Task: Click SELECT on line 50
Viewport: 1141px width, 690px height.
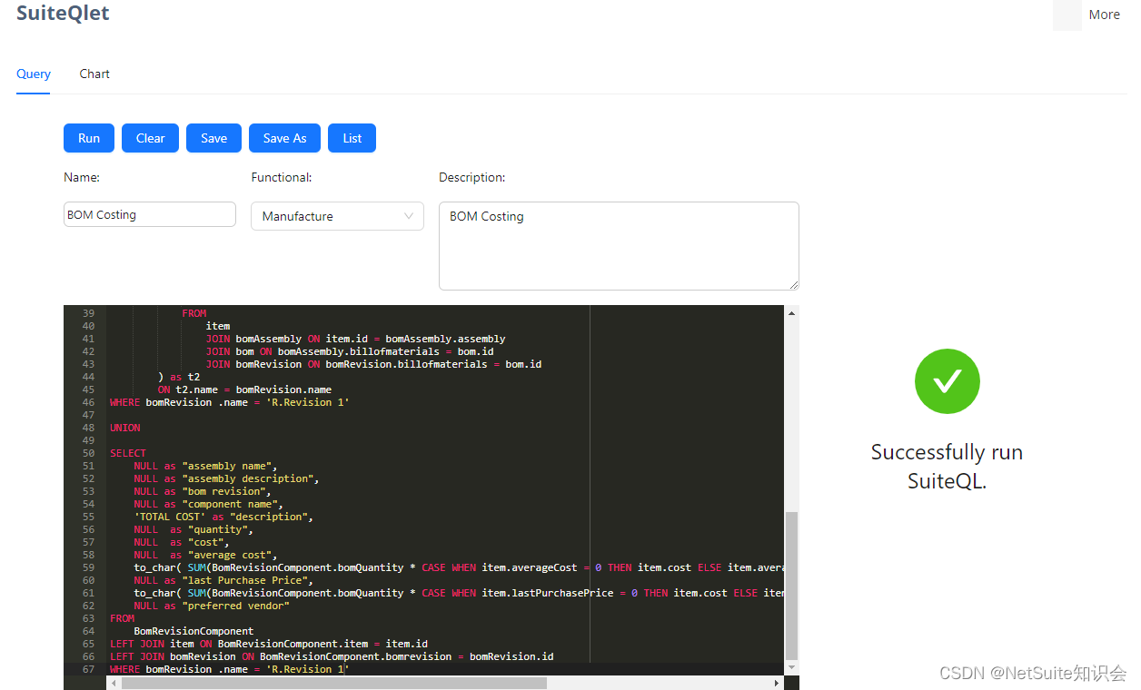Action: 128,453
